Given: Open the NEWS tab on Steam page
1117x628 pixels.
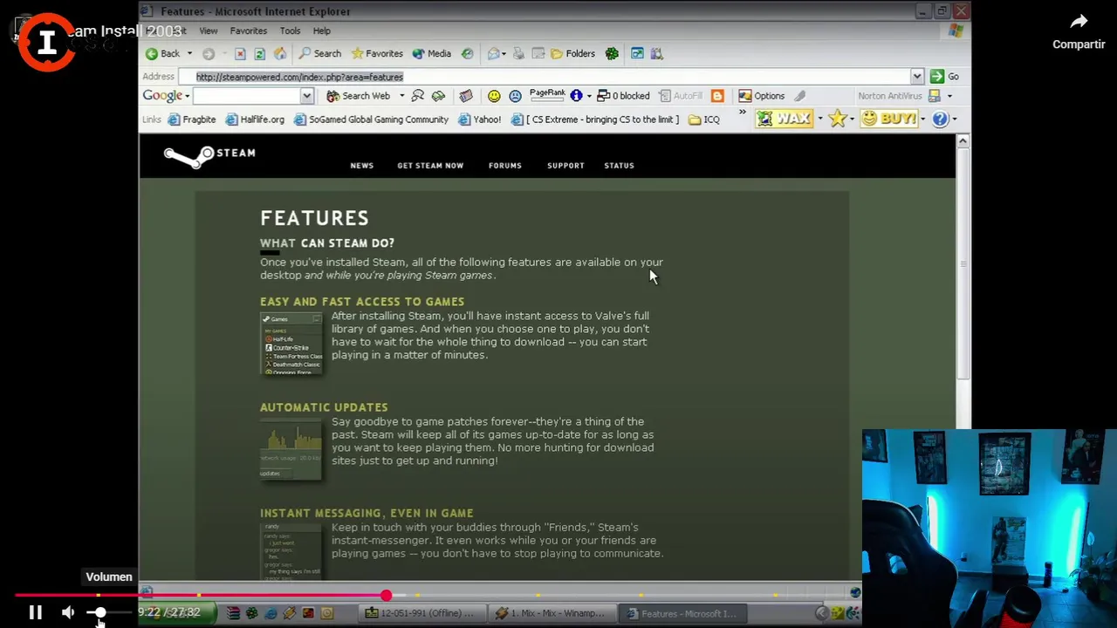Looking at the screenshot, I should click(x=361, y=166).
